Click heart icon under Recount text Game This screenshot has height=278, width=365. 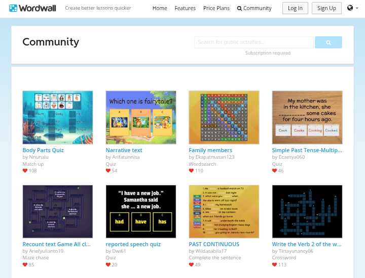pyautogui.click(x=25, y=264)
